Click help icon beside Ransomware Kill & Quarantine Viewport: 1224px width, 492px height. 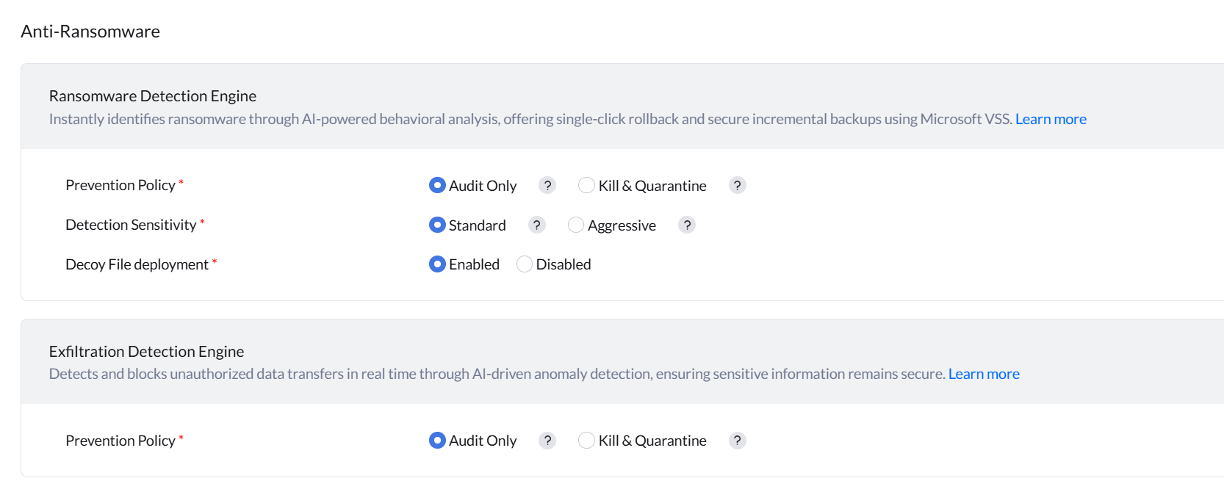coord(737,185)
